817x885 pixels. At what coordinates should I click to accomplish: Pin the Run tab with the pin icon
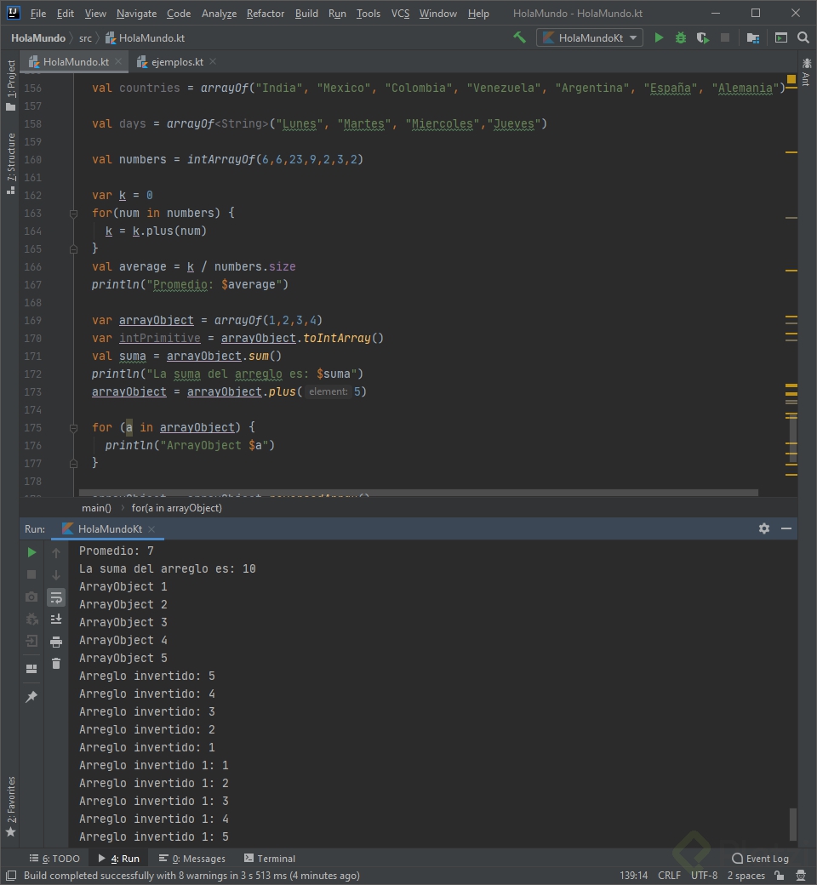[31, 697]
